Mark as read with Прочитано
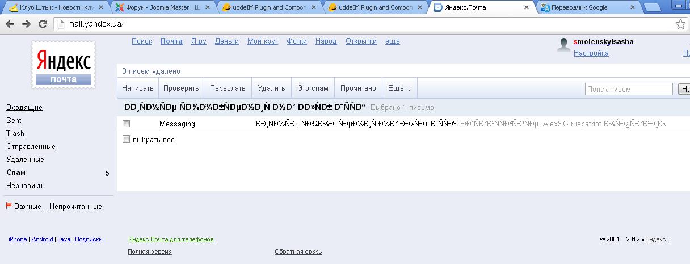Screen dimensions: 690x264 click(358, 88)
